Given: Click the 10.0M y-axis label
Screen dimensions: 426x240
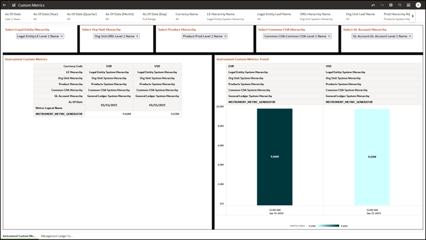Looking at the screenshot, I should point(220,107).
